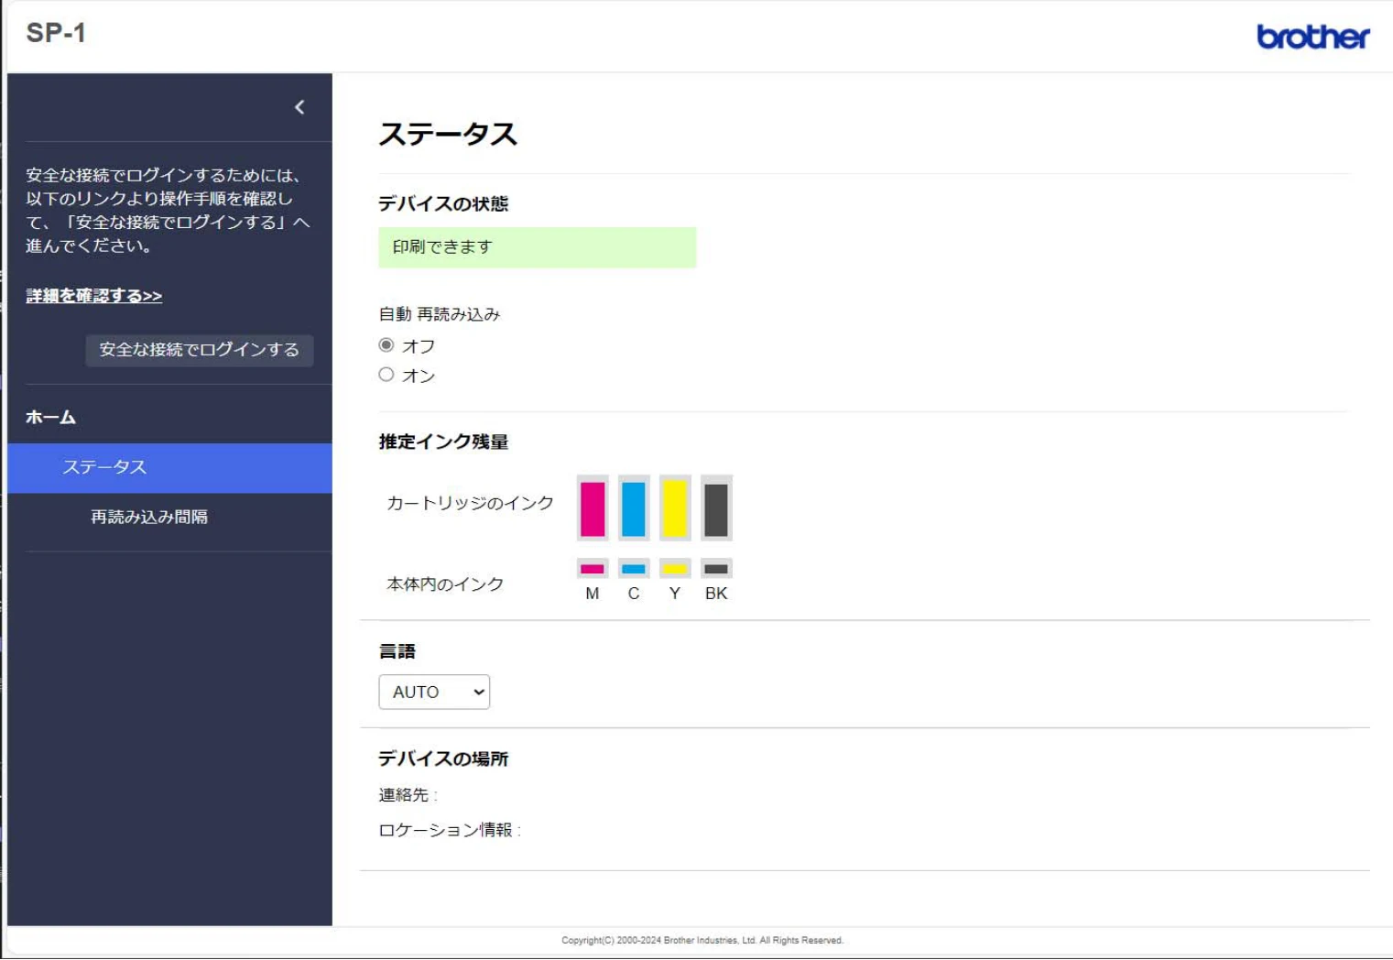
Task: Click the black cartridge ink level bar
Action: point(716,508)
